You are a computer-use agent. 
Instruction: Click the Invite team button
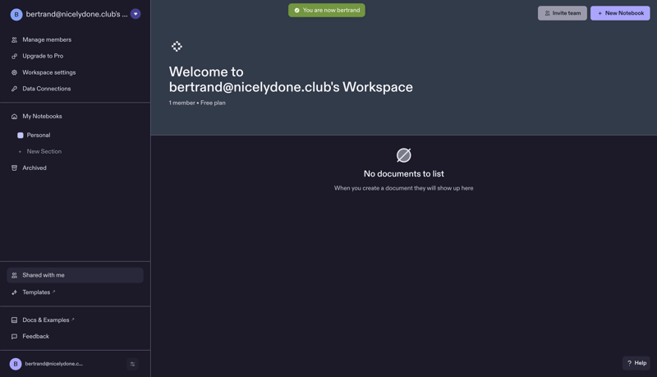[563, 13]
